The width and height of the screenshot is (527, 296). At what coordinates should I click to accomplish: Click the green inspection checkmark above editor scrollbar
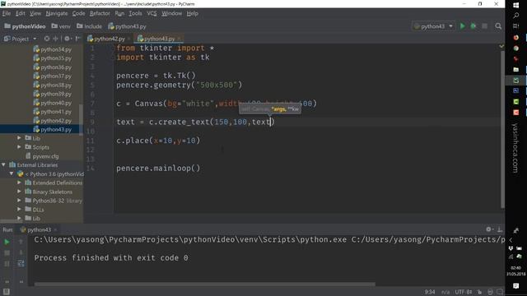pos(501,46)
